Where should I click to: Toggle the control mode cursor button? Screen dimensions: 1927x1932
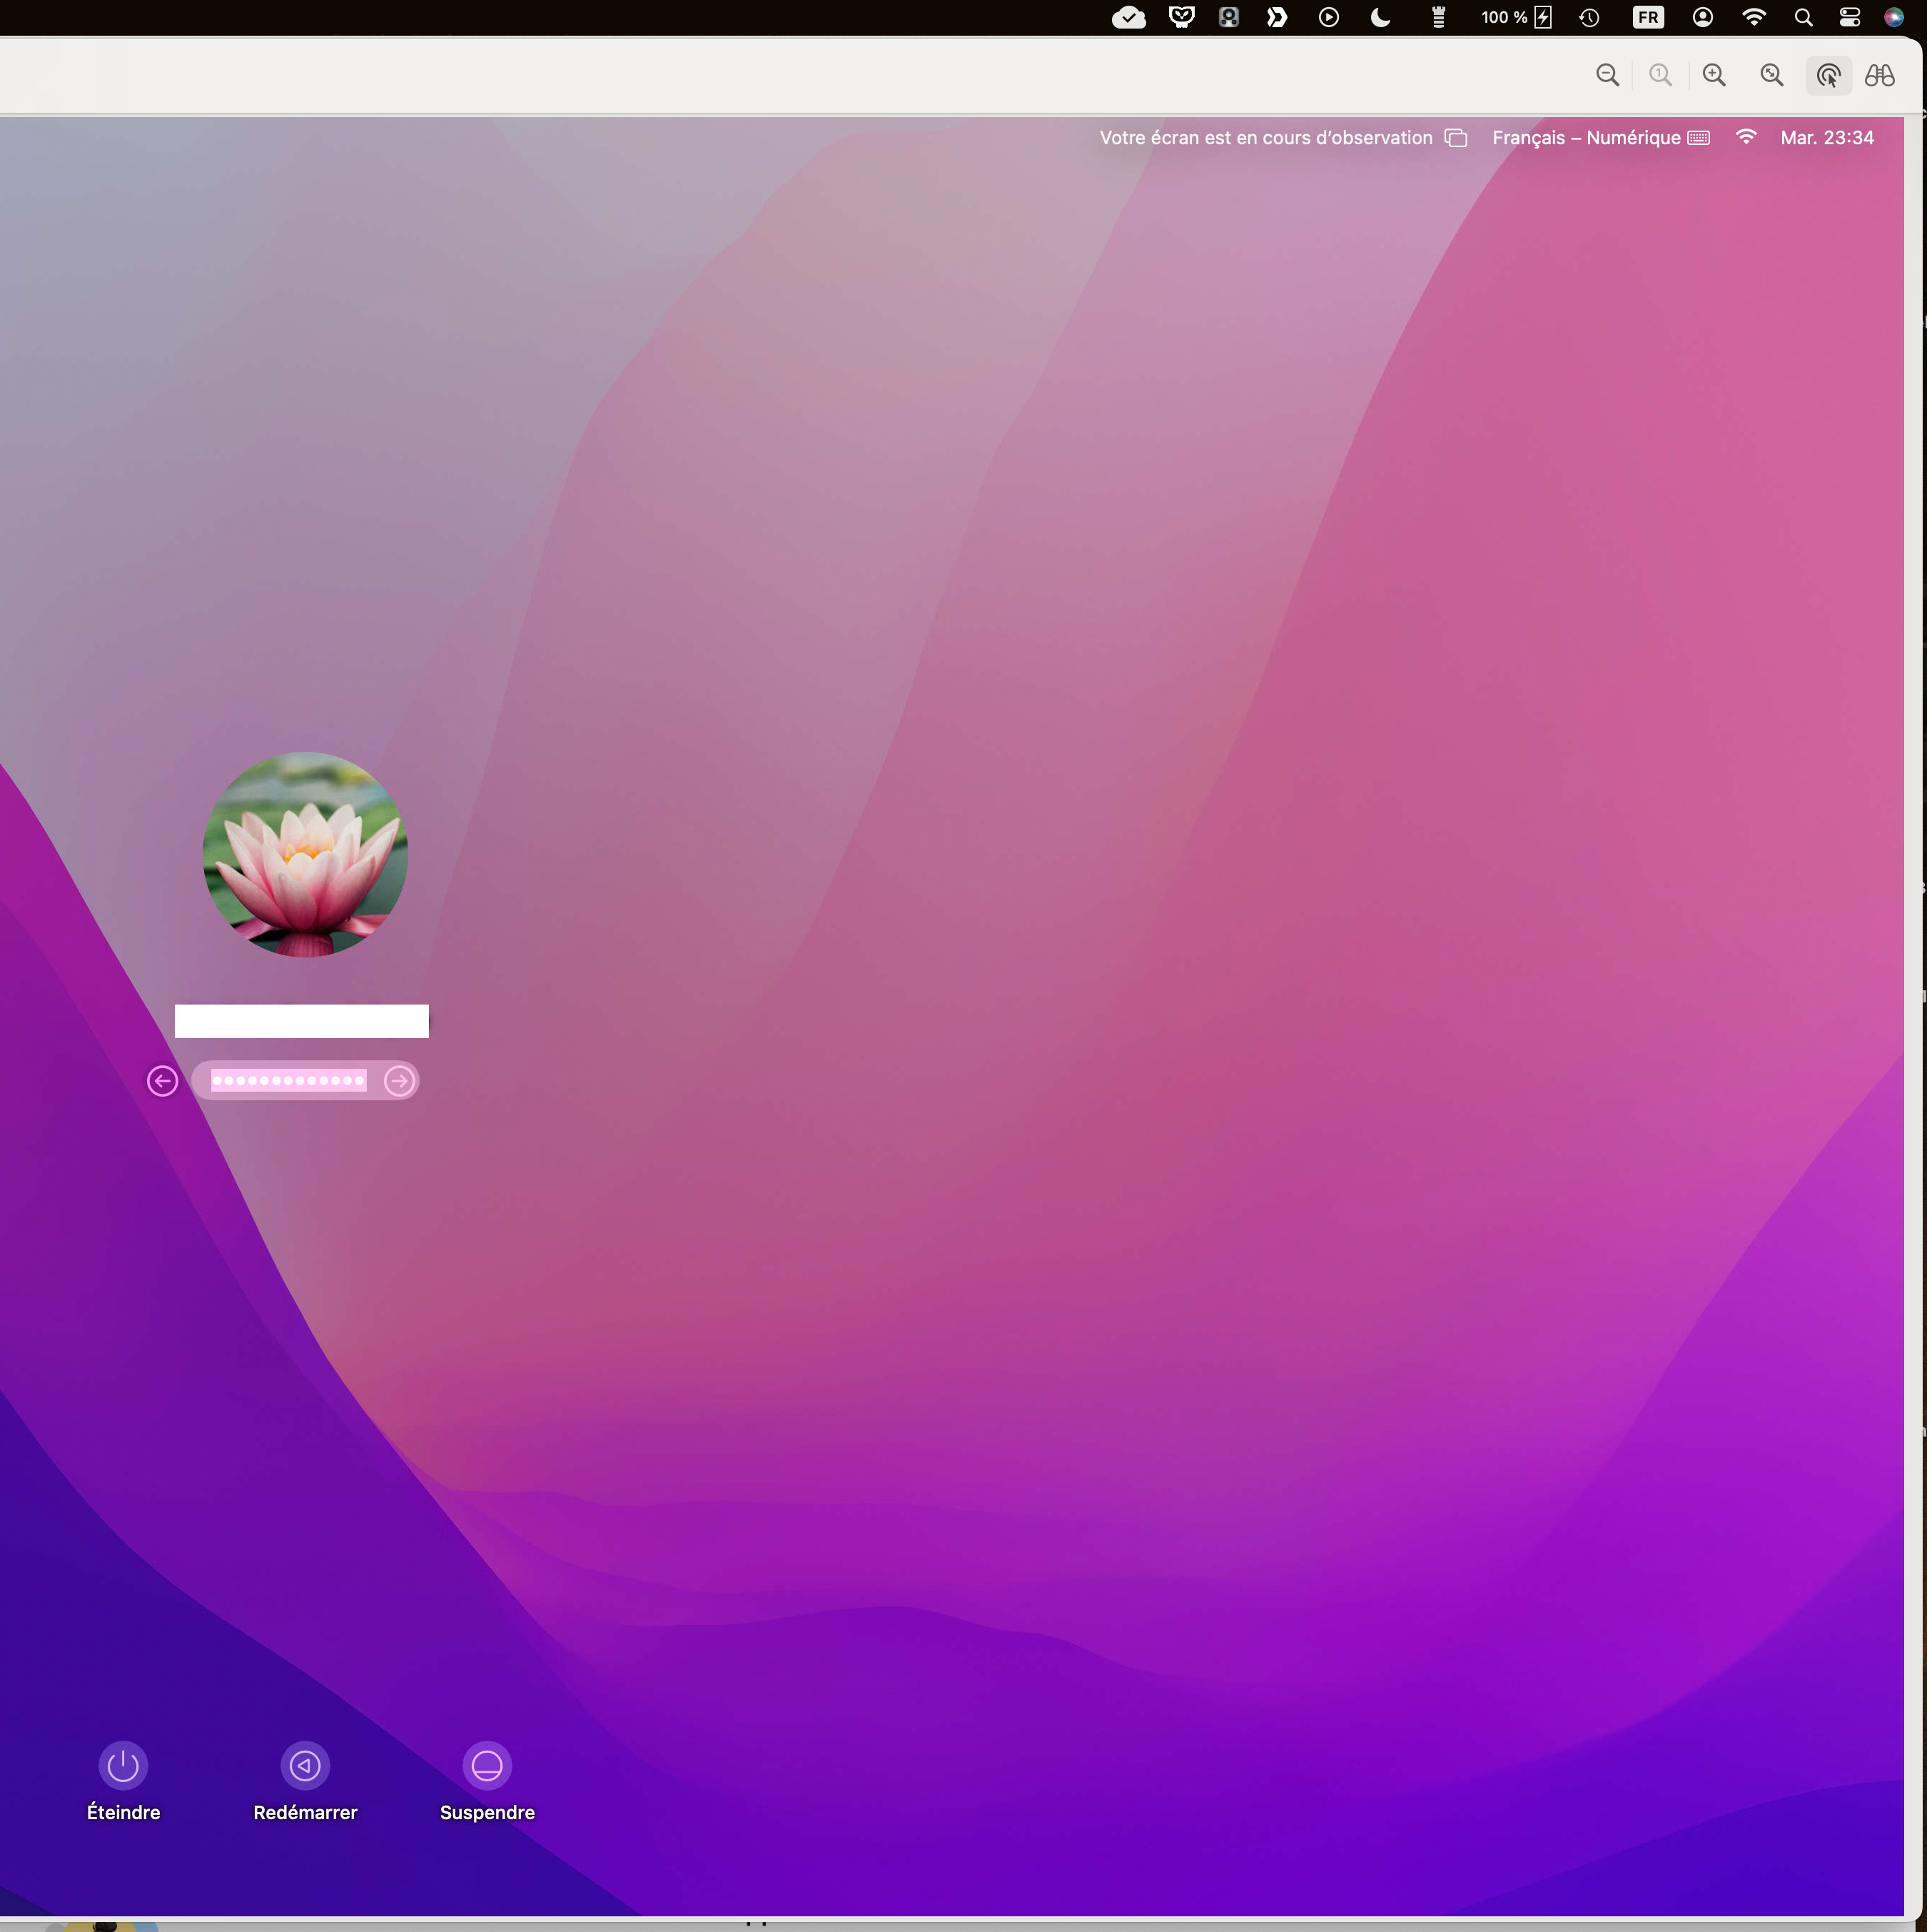1828,75
